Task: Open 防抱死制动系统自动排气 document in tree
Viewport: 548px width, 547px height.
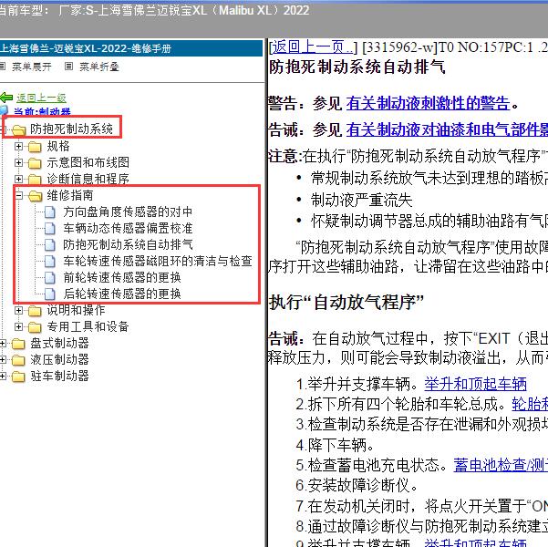Action: [128, 244]
